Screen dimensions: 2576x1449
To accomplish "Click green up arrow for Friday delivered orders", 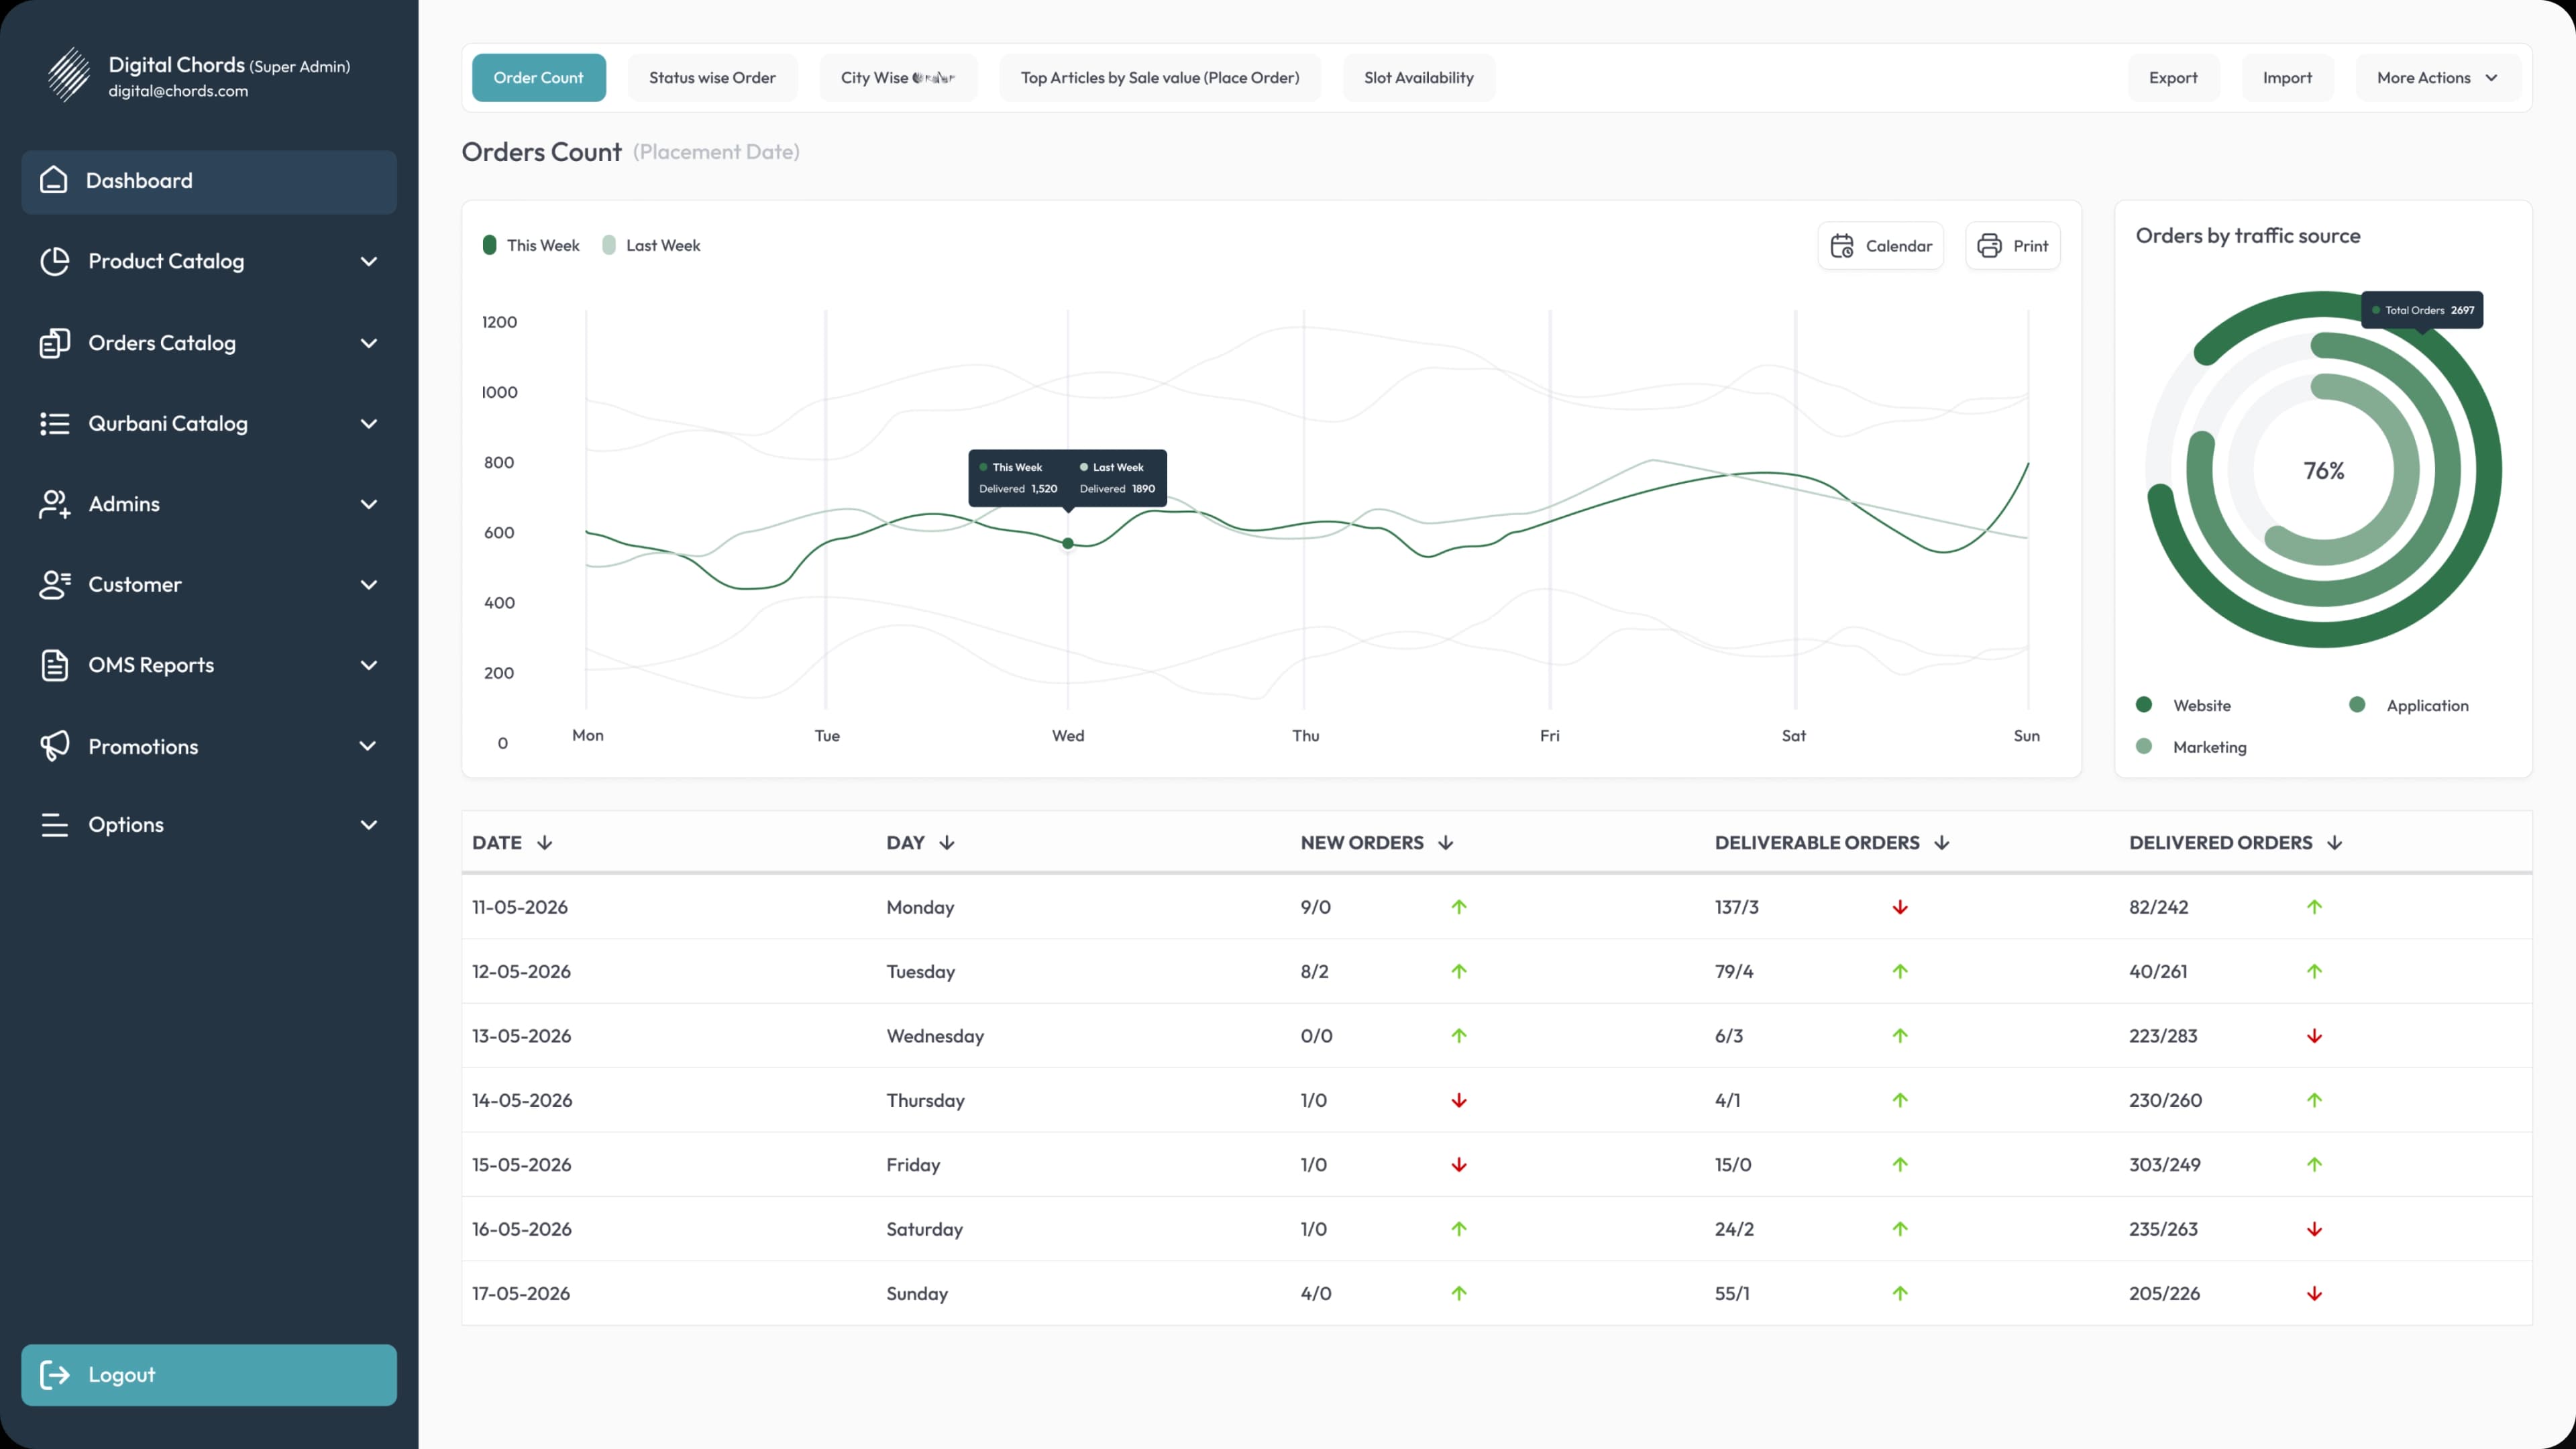I will click(2314, 1164).
